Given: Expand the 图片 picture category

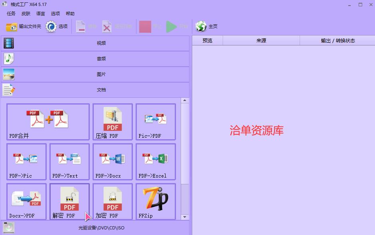Looking at the screenshot, I should 95,74.
